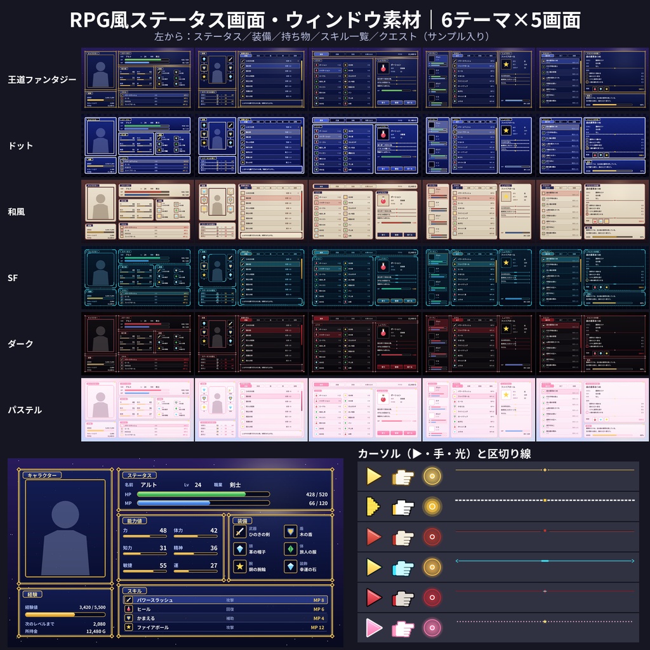The image size is (650, 650).
Task: Click the potion icon in the ヒール skill row
Action: pyautogui.click(x=129, y=609)
